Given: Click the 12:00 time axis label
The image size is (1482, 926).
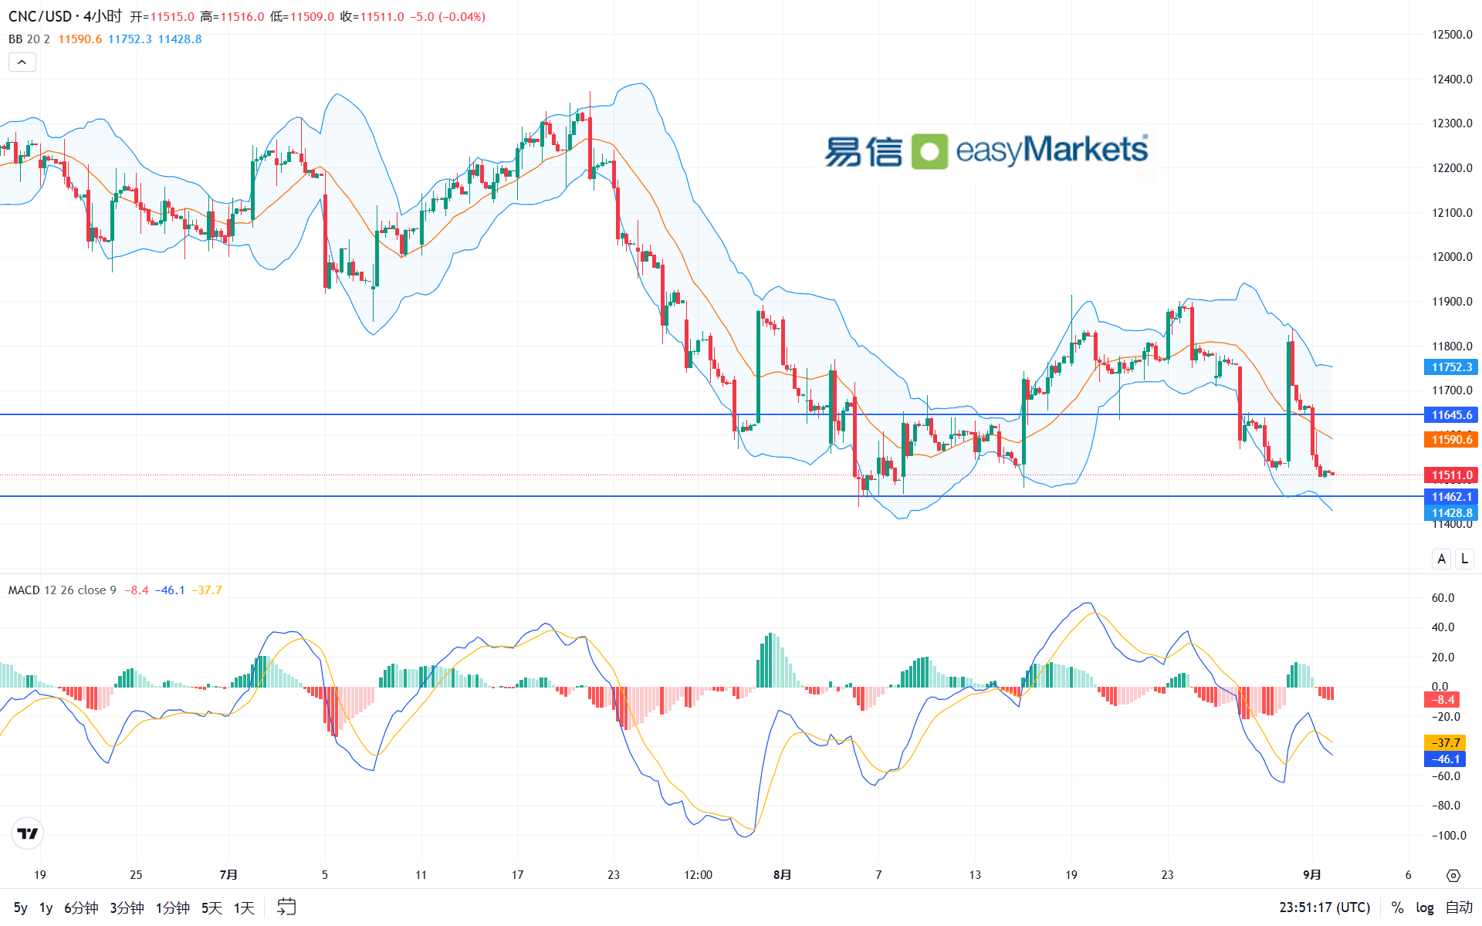Looking at the screenshot, I should tap(698, 875).
